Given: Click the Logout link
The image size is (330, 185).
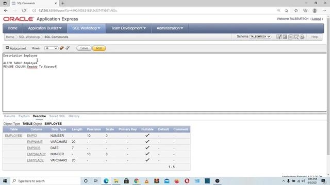Looking at the screenshot, I should tap(316, 19).
